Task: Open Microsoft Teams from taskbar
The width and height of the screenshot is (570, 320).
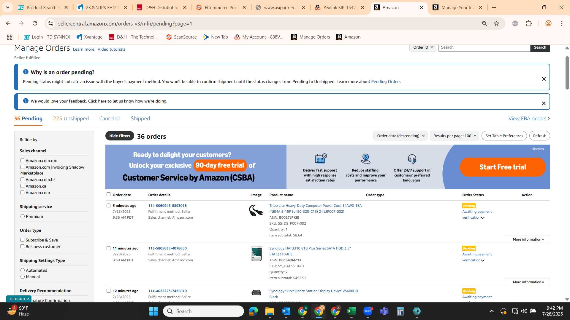Action: 384,311
